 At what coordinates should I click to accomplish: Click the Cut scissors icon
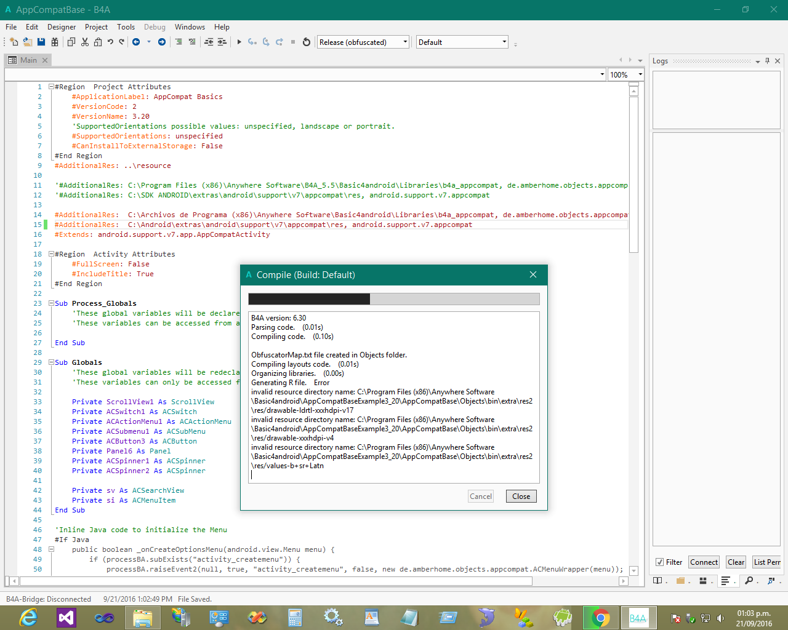85,42
